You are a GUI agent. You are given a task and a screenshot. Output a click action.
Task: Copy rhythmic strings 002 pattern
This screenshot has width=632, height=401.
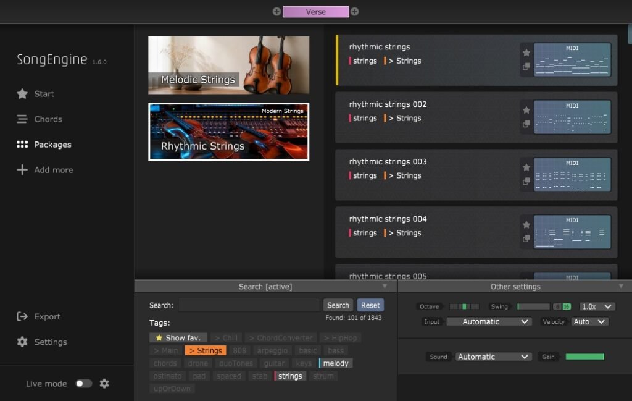click(526, 124)
